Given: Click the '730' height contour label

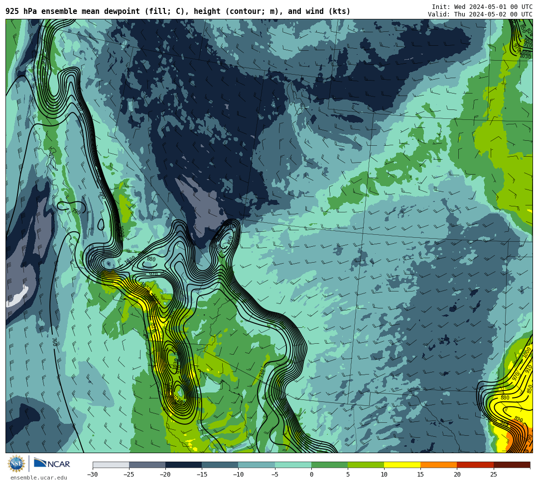Looking at the screenshot, I should (x=262, y=374).
